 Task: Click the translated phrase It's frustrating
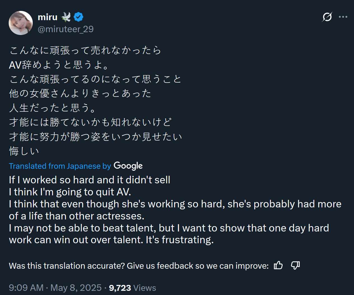coord(180,240)
